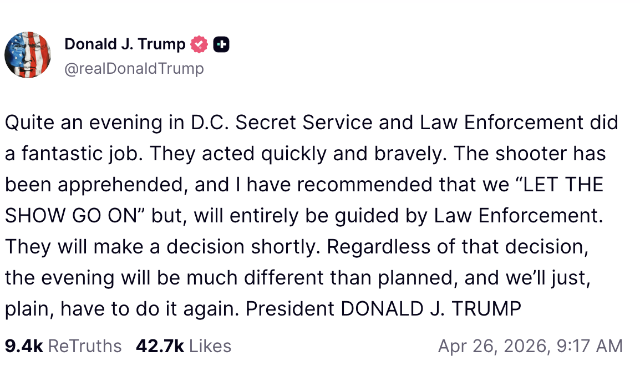
Task: Click the ReTruths label
Action: 85,346
